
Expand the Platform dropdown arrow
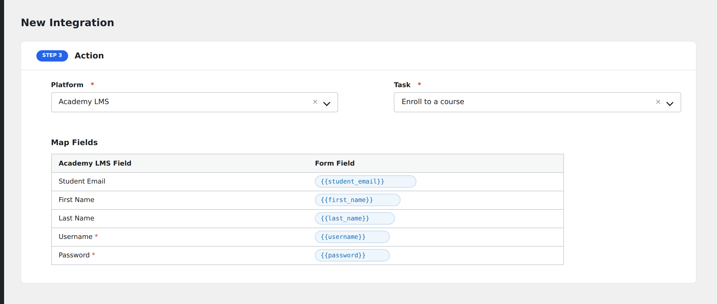click(x=326, y=104)
